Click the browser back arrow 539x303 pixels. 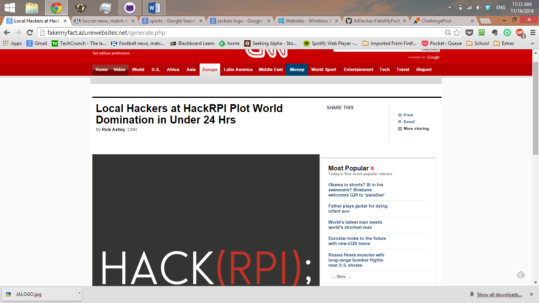point(7,32)
